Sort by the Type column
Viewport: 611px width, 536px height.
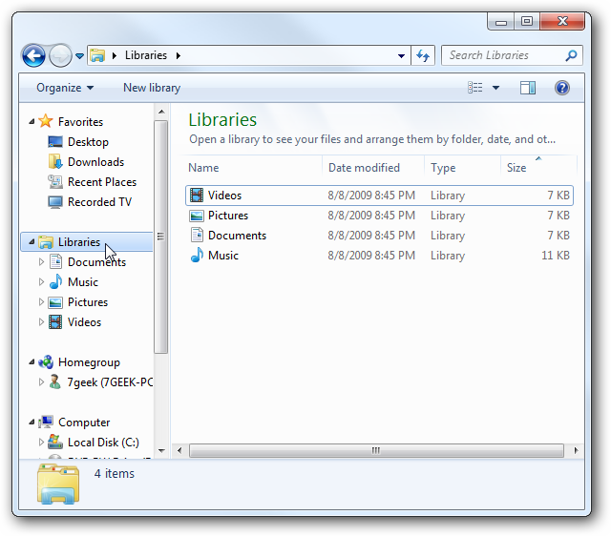point(443,168)
